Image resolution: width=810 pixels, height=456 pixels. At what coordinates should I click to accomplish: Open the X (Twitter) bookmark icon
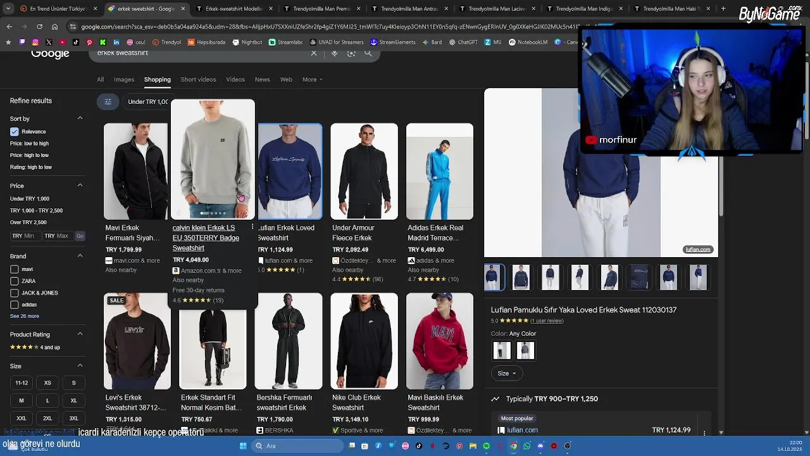pos(49,42)
